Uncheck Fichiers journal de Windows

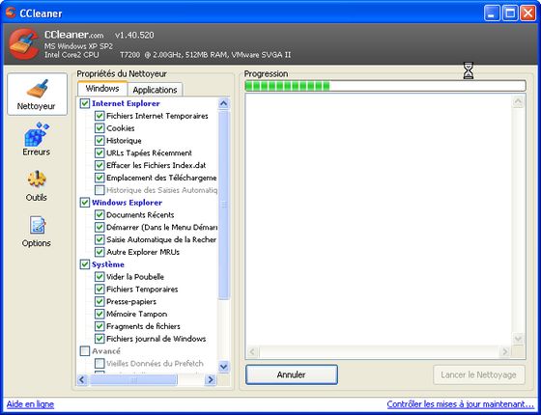(100, 339)
